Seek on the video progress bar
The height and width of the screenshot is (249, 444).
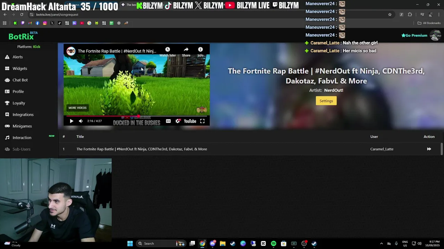136,116
